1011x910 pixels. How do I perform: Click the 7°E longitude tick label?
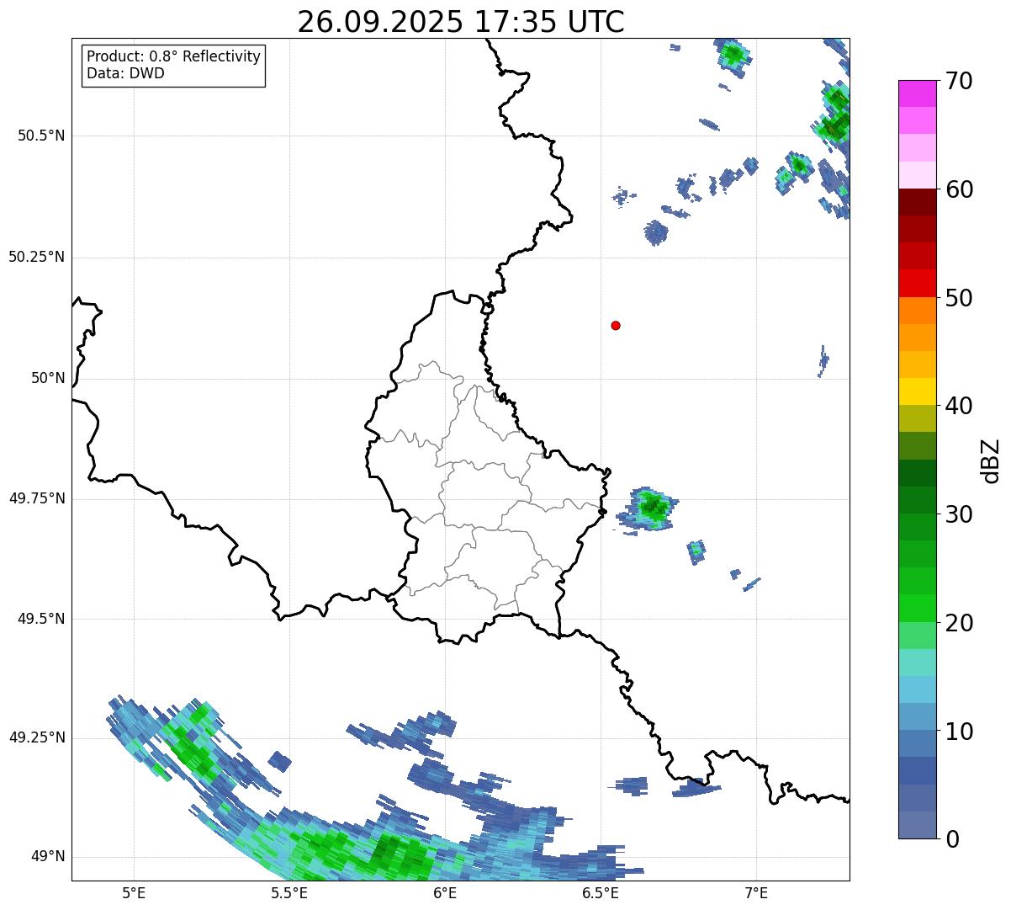[x=757, y=892]
